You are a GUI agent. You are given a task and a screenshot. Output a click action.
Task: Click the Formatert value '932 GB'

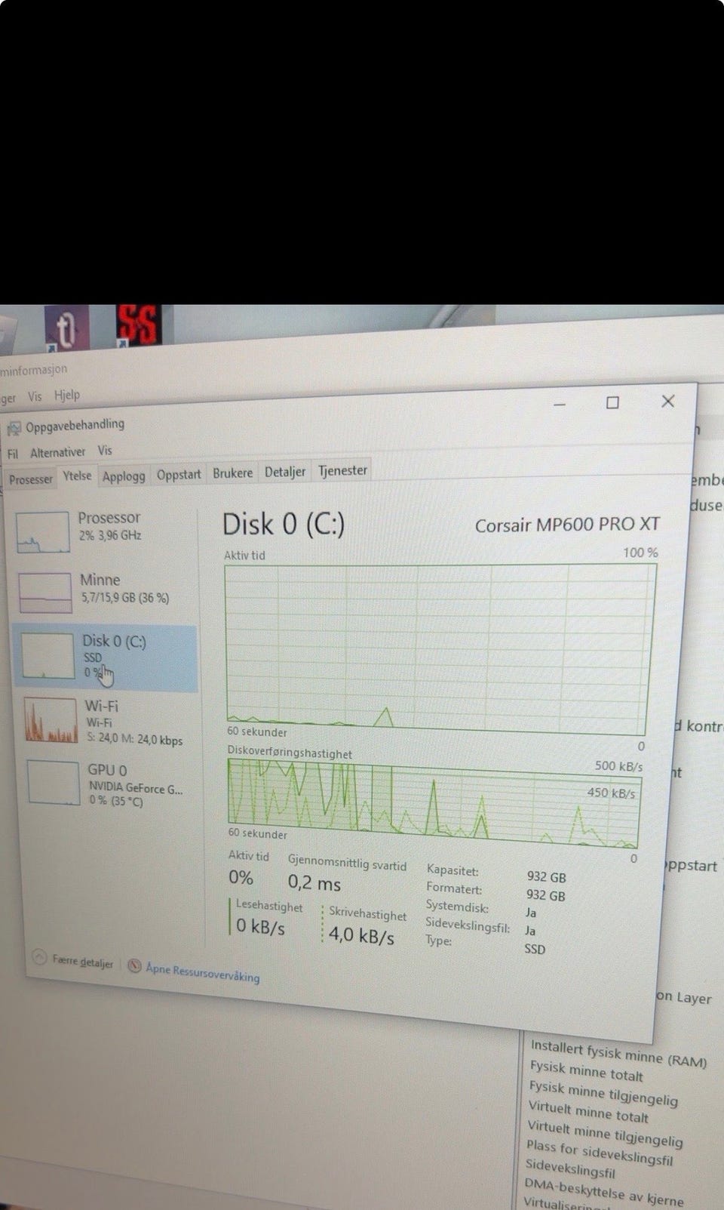(546, 895)
